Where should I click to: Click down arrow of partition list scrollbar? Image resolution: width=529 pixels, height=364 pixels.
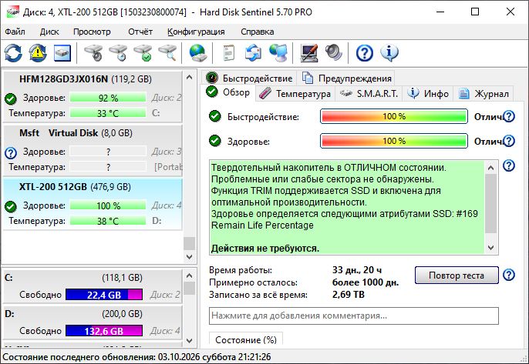[189, 340]
